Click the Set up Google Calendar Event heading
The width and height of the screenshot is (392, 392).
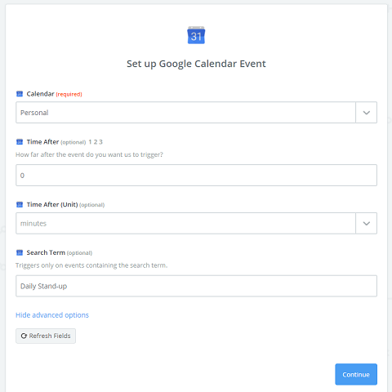196,64
